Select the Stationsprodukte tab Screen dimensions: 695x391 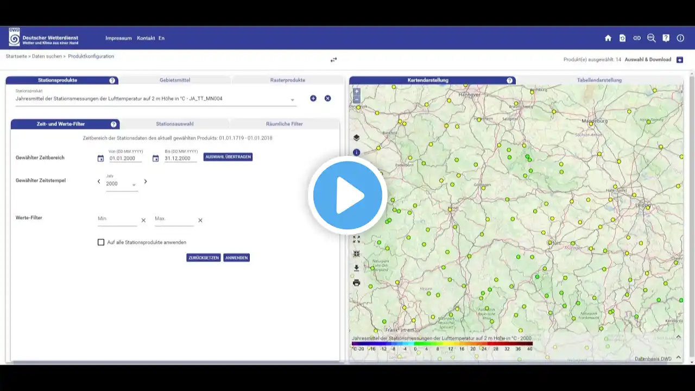(58, 80)
